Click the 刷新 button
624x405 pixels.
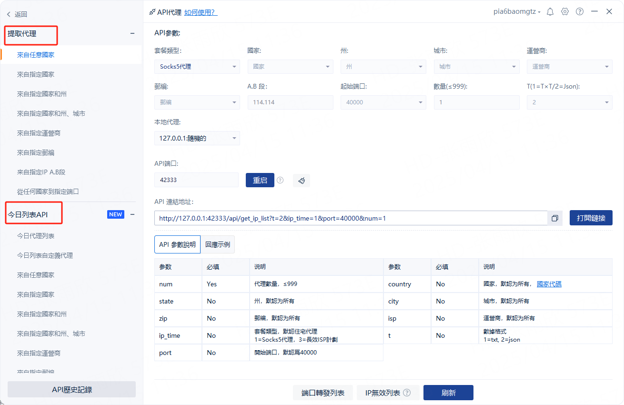(448, 393)
